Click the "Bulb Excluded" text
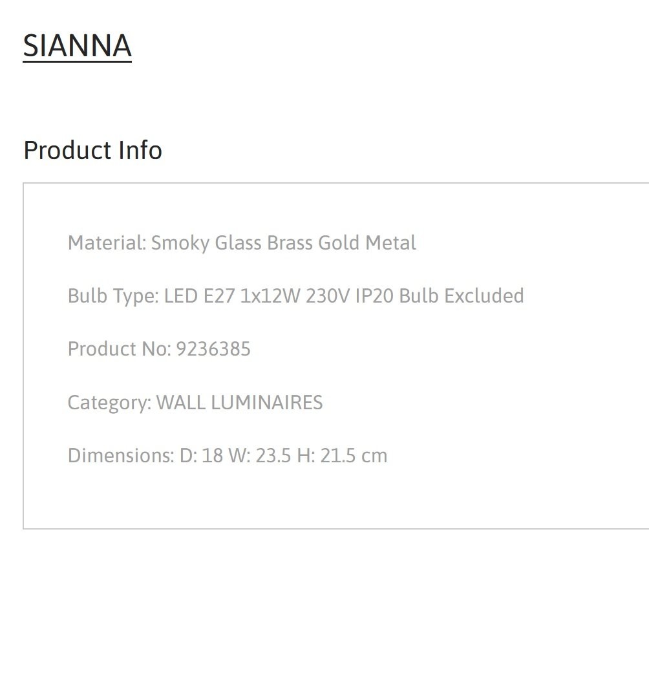The image size is (649, 686). tap(462, 296)
